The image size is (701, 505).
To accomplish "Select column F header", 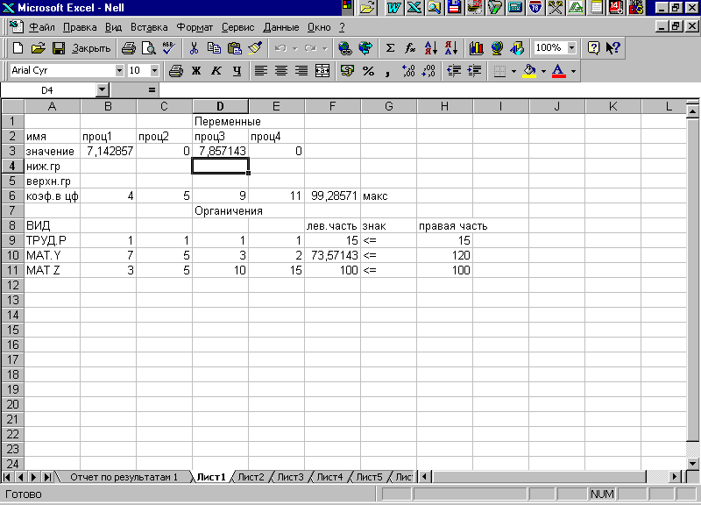I will pos(332,106).
